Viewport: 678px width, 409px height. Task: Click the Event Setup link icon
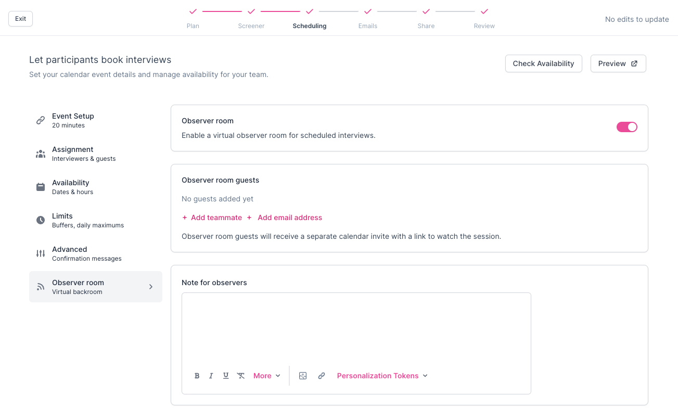click(41, 120)
